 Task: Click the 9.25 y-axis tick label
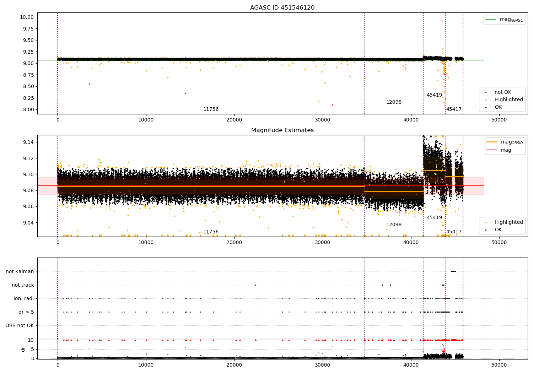pyautogui.click(x=28, y=52)
